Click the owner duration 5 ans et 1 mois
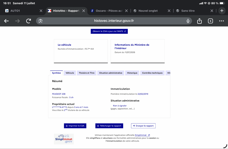Viewport: 228px width, 149px height. click(x=81, y=107)
